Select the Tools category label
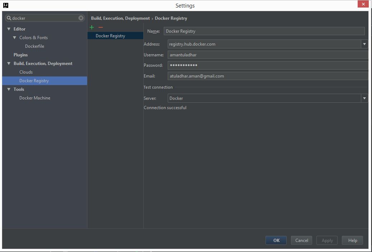Viewport: 372px width, 252px height. [19, 89]
